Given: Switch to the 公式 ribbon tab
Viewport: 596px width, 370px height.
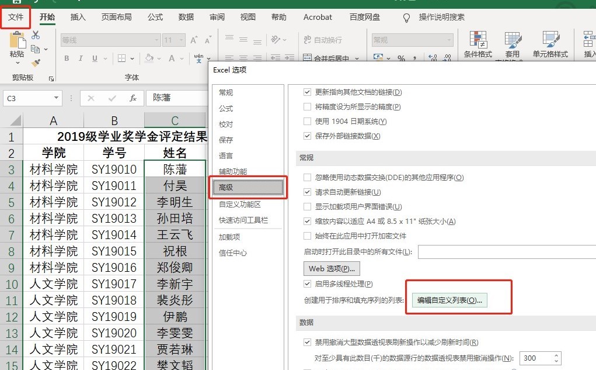Looking at the screenshot, I should (x=155, y=17).
